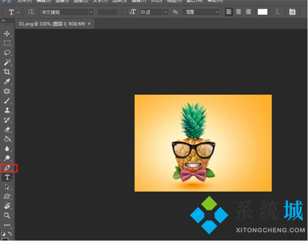Screen dimensions: 308x241
Task: Select the Eraser tool
Action: click(7, 129)
